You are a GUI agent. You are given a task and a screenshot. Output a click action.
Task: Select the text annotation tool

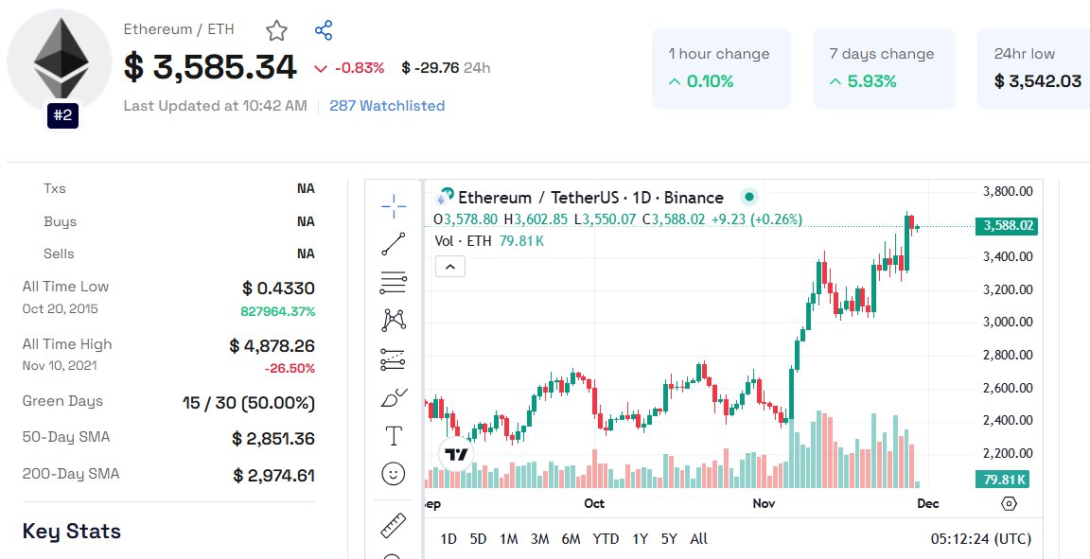point(394,436)
